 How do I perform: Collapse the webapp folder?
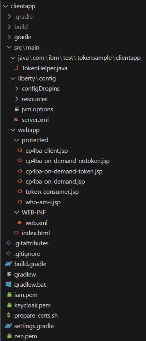point(13,130)
